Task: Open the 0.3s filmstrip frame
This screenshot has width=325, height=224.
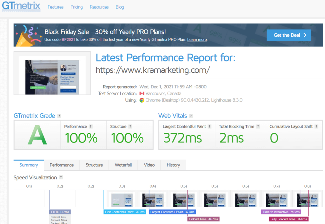Action: click(x=122, y=199)
